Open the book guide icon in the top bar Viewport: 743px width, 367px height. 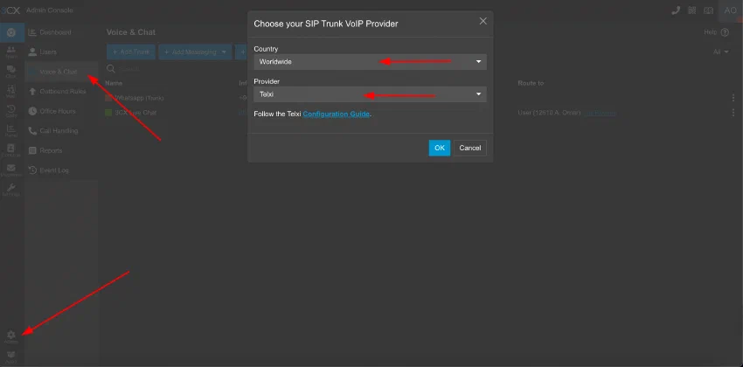click(x=708, y=10)
